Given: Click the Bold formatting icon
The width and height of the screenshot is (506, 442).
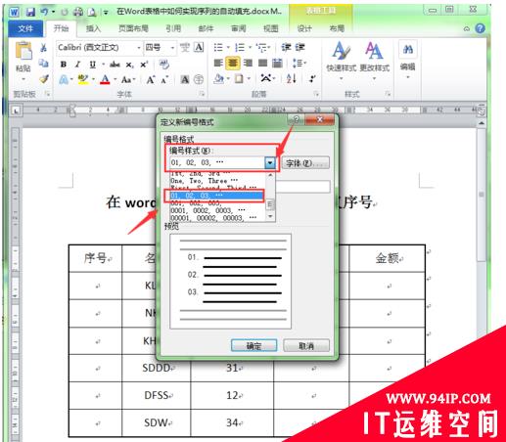Looking at the screenshot, I should (64, 65).
